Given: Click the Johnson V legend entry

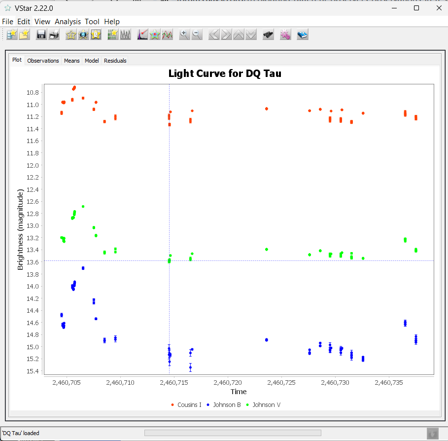Looking at the screenshot, I should (x=264, y=404).
